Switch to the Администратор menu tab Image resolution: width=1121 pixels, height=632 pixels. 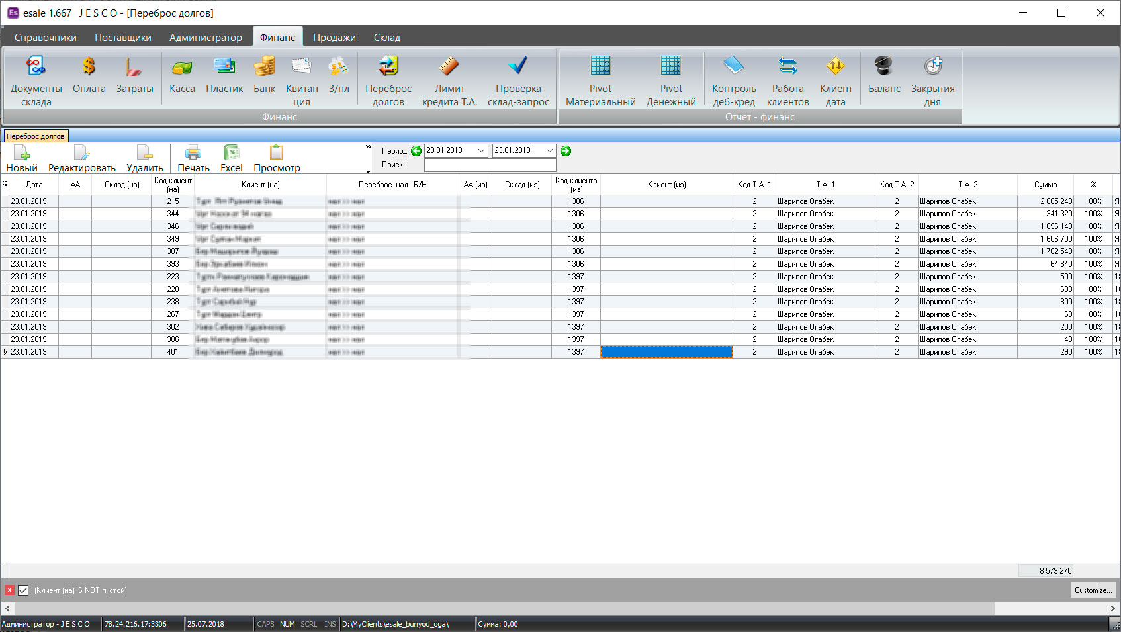point(206,38)
